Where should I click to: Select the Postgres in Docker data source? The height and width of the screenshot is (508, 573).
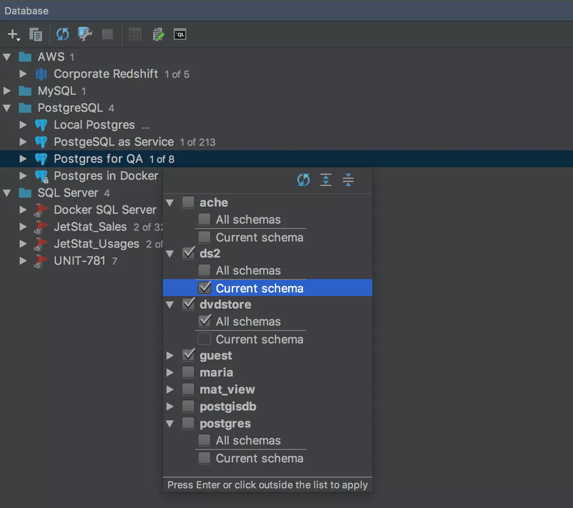106,176
